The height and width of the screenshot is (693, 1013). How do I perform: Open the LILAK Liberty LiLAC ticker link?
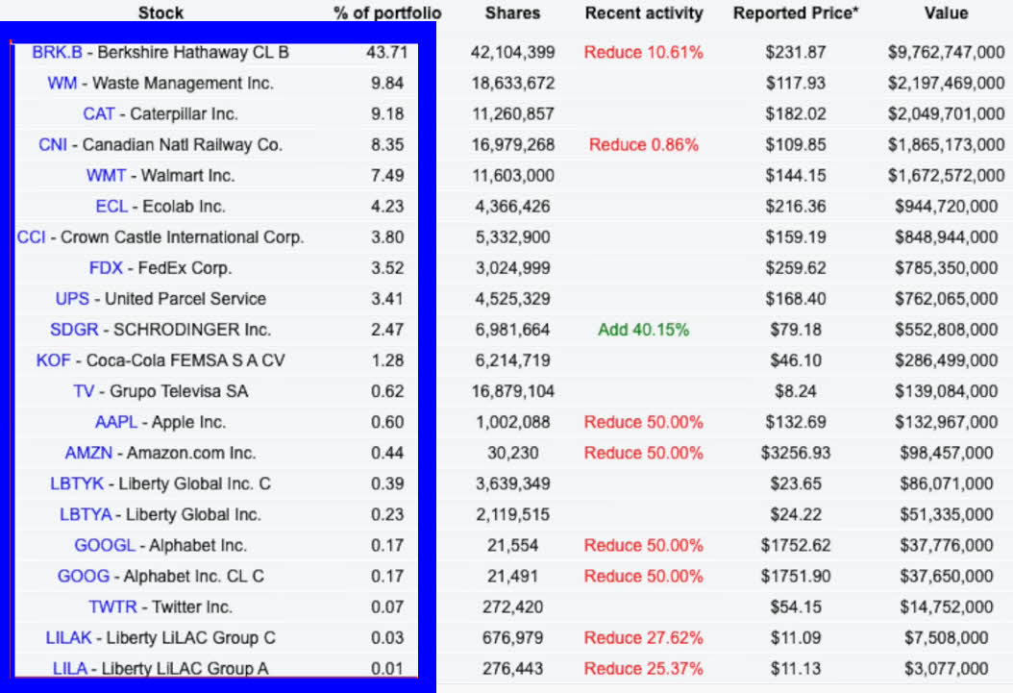pyautogui.click(x=67, y=637)
